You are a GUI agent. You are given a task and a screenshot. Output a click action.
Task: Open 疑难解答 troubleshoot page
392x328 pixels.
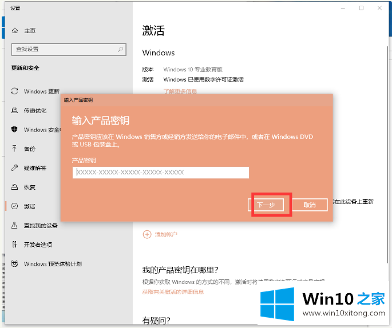point(35,168)
